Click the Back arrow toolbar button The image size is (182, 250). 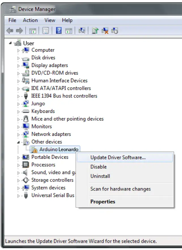point(10,31)
